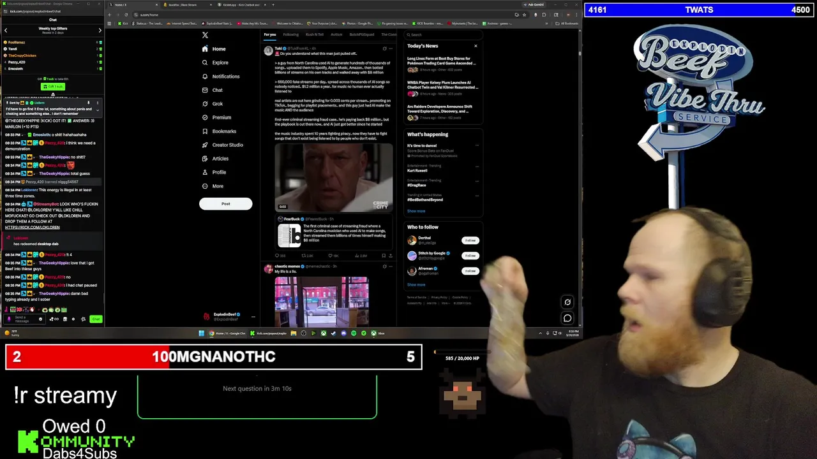The image size is (817, 459).
Task: Follow Stitch by Google
Action: coord(470,256)
